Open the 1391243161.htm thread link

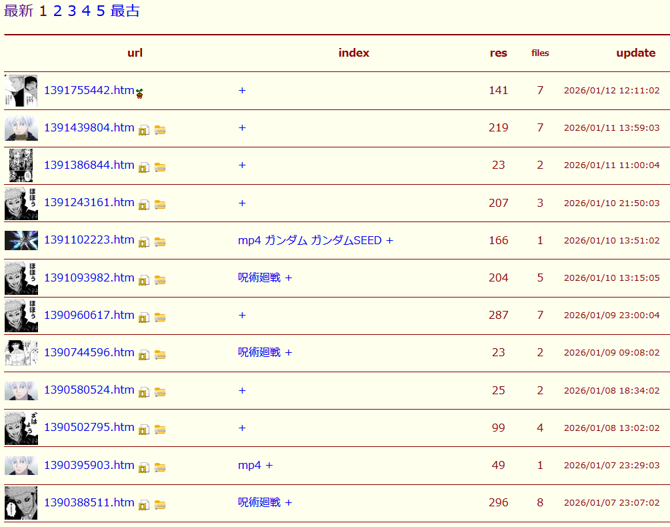(x=89, y=202)
